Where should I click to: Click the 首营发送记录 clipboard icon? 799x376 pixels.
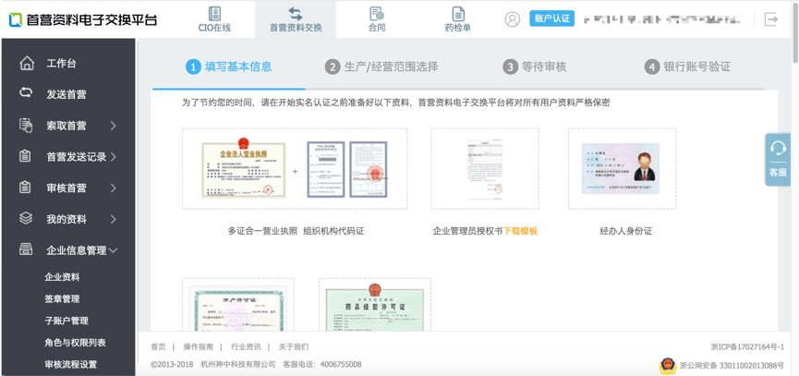26,156
